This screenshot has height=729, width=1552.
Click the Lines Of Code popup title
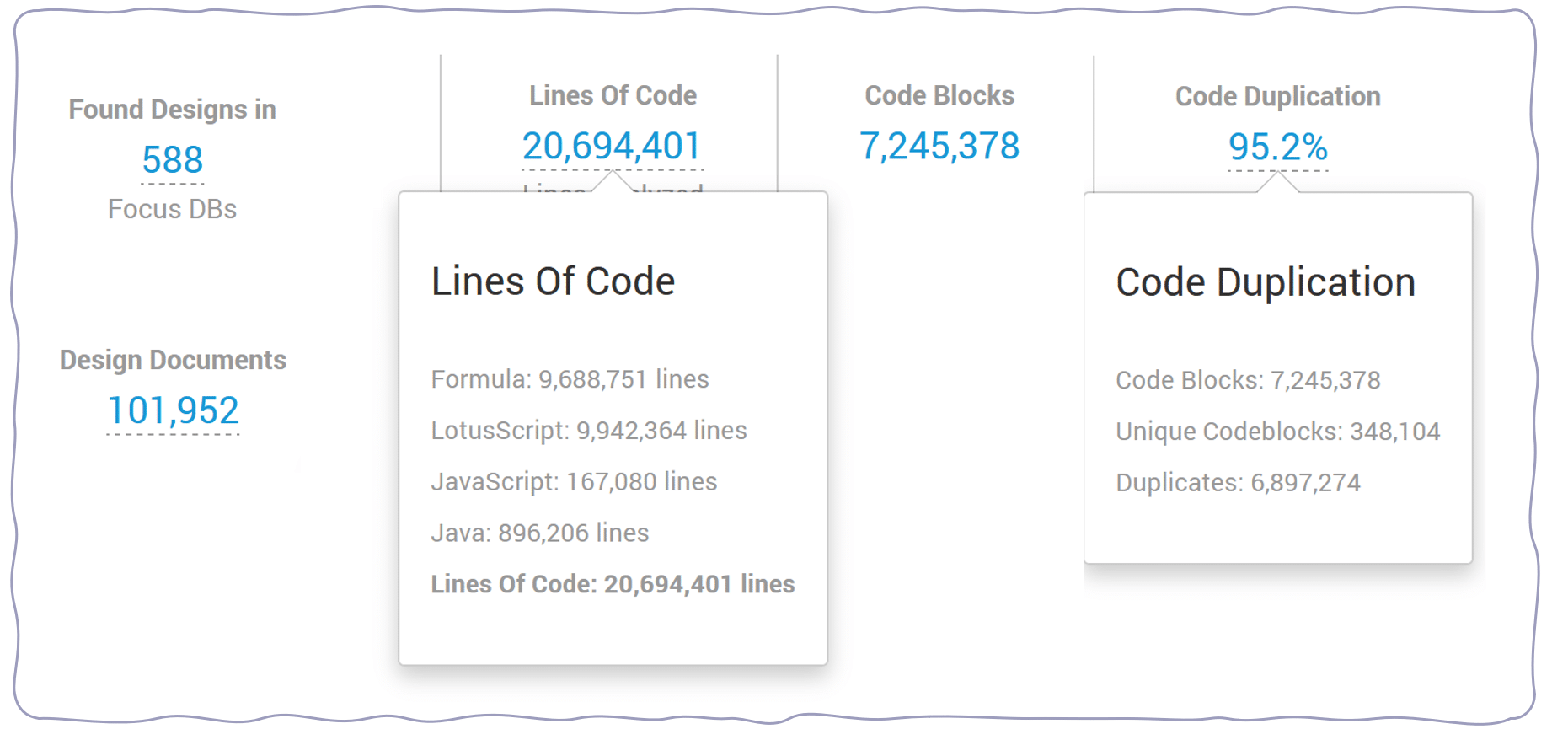(553, 281)
